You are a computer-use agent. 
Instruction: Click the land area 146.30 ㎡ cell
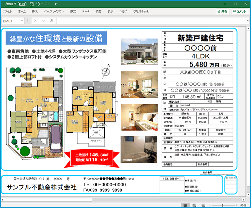pyautogui.click(x=192, y=97)
